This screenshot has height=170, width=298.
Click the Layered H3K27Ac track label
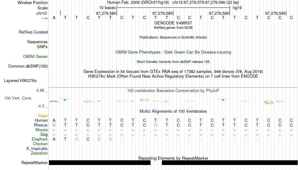point(20,81)
